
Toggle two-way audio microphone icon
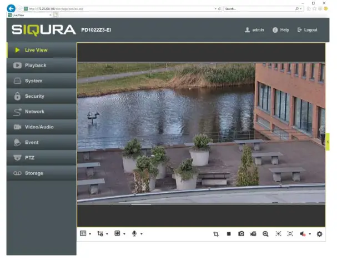click(x=134, y=233)
